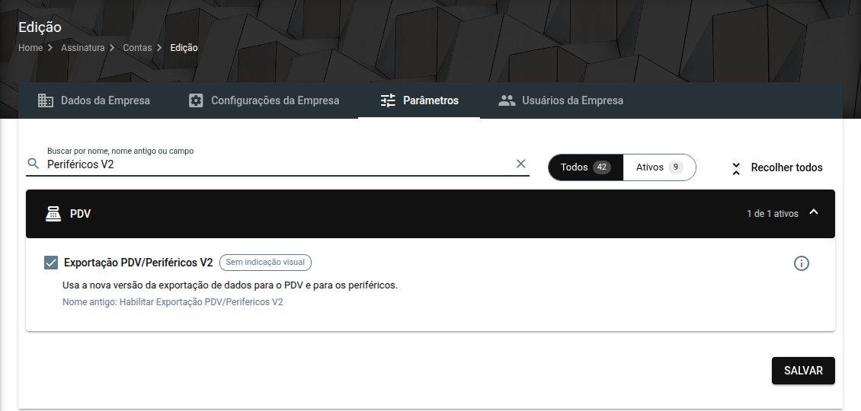Focus the search field containing Periféricos V2

[278, 164]
